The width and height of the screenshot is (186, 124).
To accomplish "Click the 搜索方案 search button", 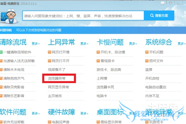I will coord(159,15).
